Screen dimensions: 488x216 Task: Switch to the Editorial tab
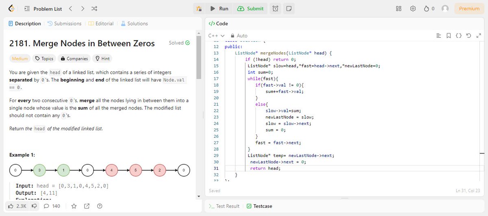(101, 24)
